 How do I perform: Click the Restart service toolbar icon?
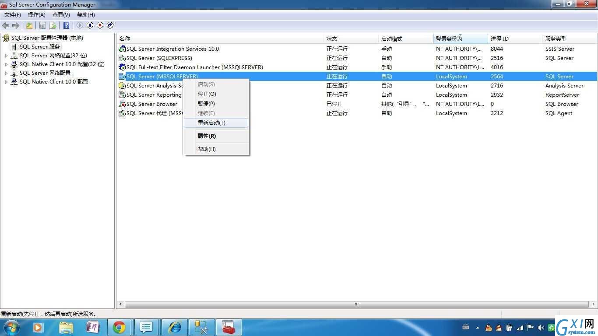coord(110,25)
